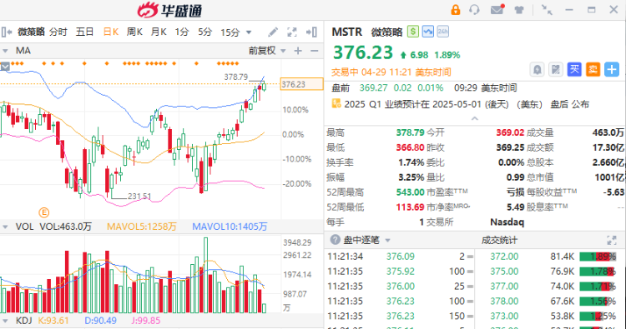
Task: Switch to the 周K tab
Action: point(134,32)
